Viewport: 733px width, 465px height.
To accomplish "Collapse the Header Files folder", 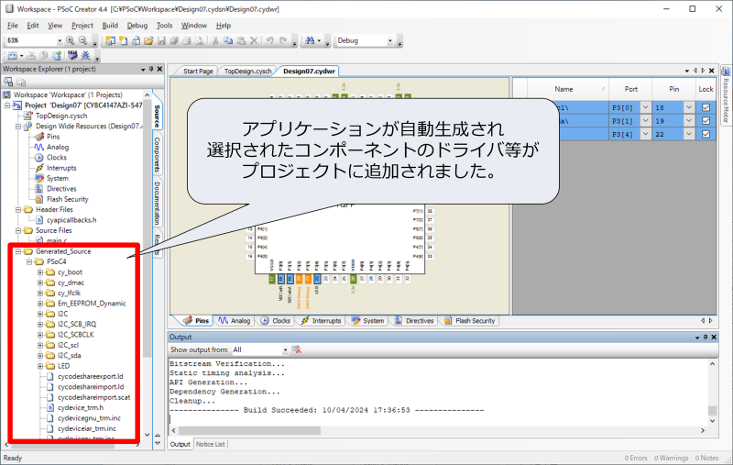I will click(x=18, y=210).
